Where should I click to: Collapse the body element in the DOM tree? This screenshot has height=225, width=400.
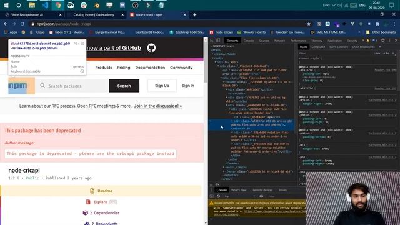(212, 58)
